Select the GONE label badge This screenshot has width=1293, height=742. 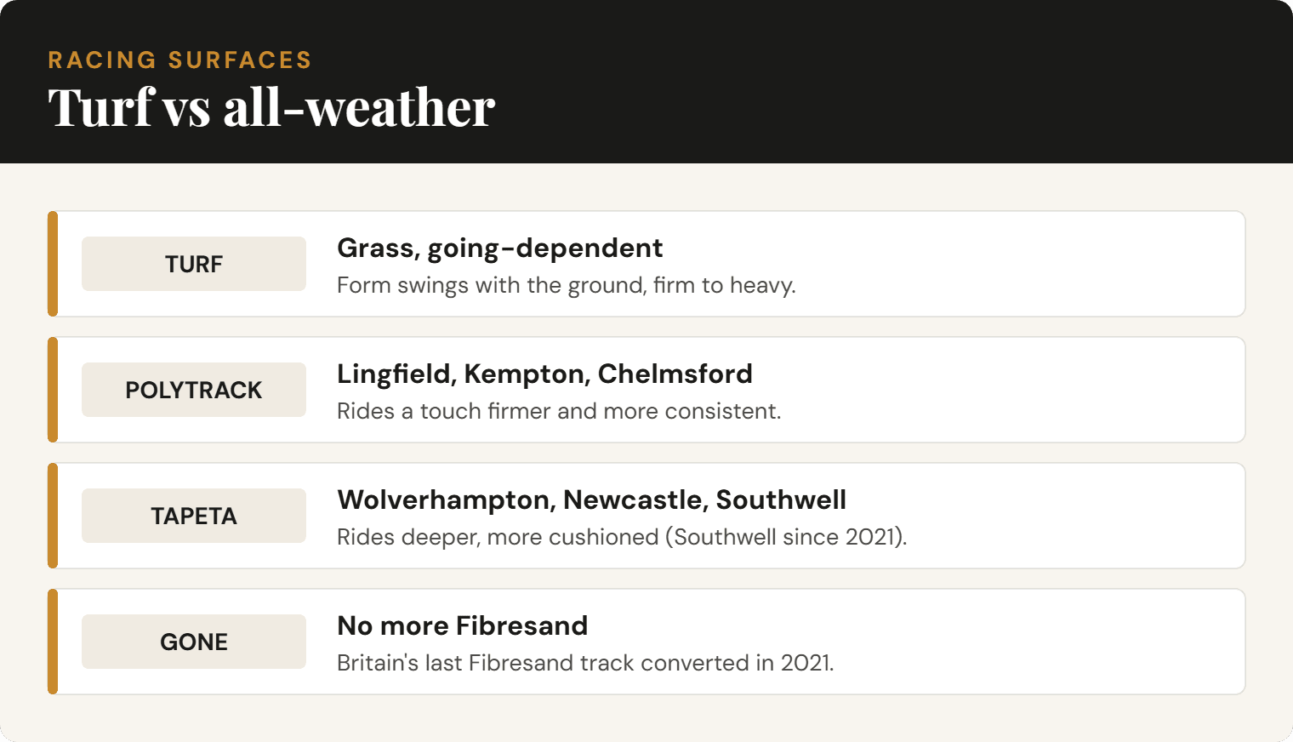pyautogui.click(x=194, y=642)
